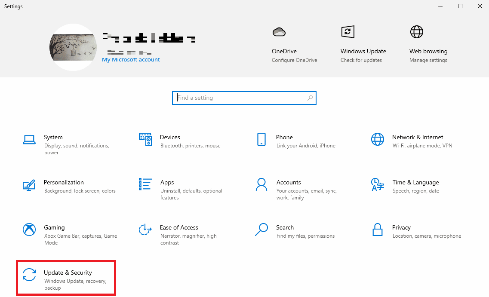Select the Gaming Xbox icon
Screen dimensions: 489x297
(x=29, y=230)
